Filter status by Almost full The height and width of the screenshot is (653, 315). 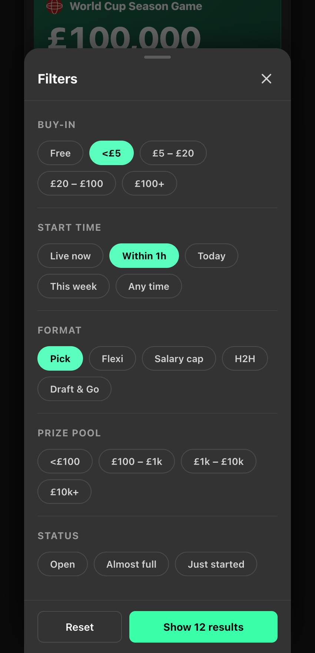pos(132,564)
